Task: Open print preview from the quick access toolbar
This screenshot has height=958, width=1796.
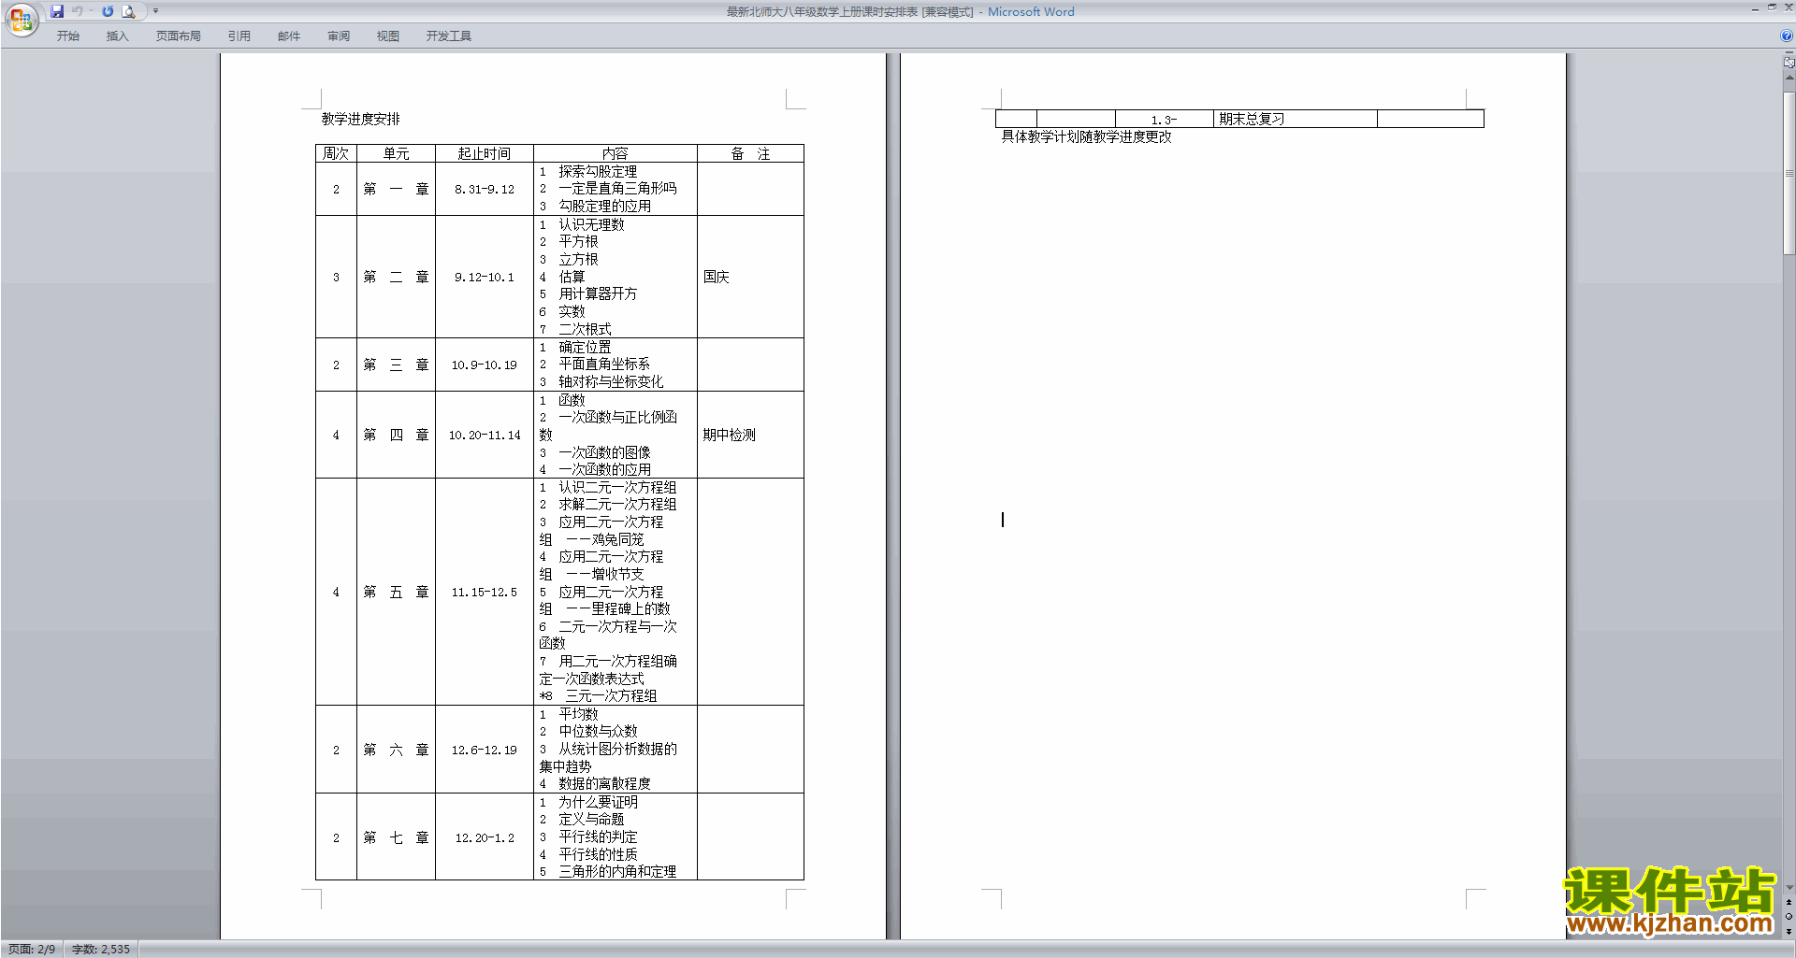Action: [129, 11]
